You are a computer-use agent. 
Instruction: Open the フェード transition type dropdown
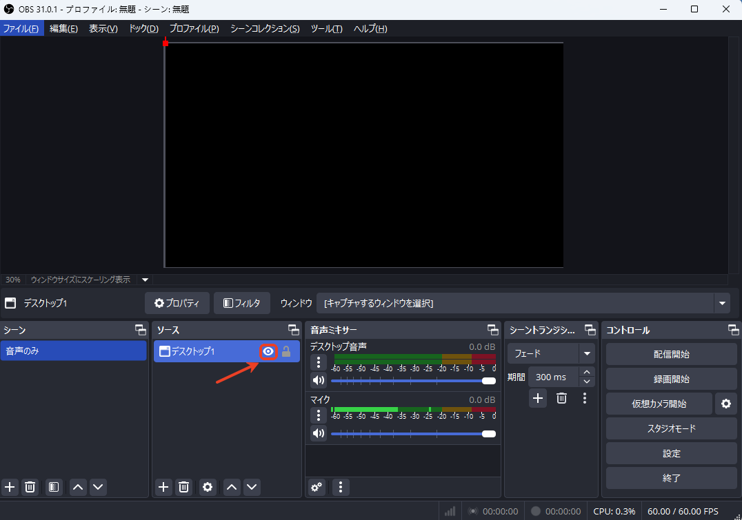587,353
